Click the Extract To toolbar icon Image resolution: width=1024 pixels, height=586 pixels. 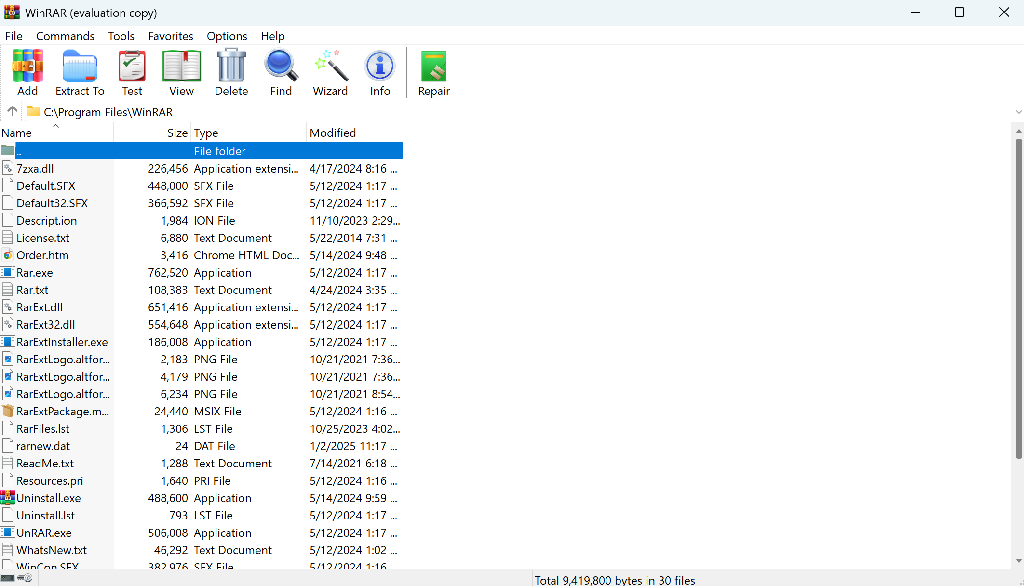80,66
